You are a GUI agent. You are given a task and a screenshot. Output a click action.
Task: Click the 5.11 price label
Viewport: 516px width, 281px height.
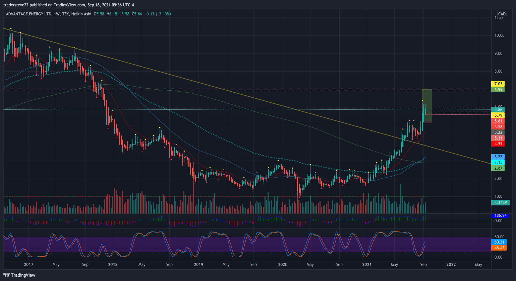(498, 138)
